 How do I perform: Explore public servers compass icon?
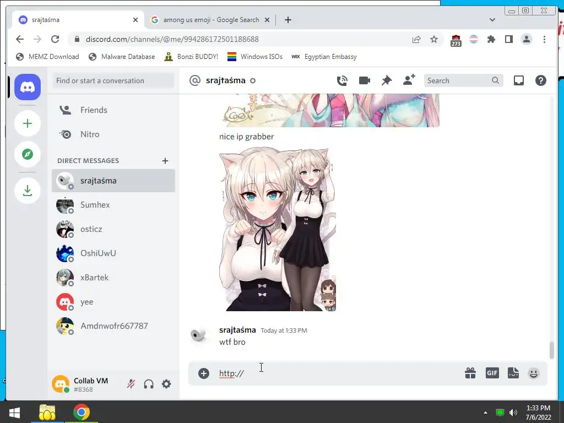28,154
